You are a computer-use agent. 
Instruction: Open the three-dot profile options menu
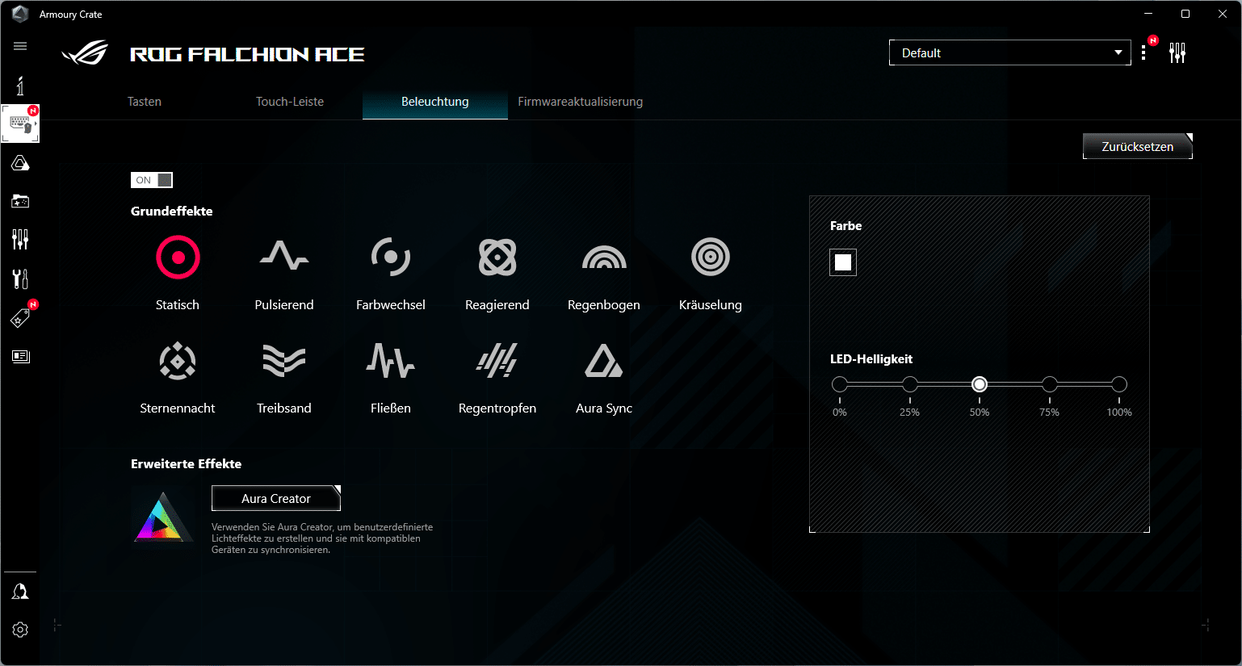pos(1143,53)
